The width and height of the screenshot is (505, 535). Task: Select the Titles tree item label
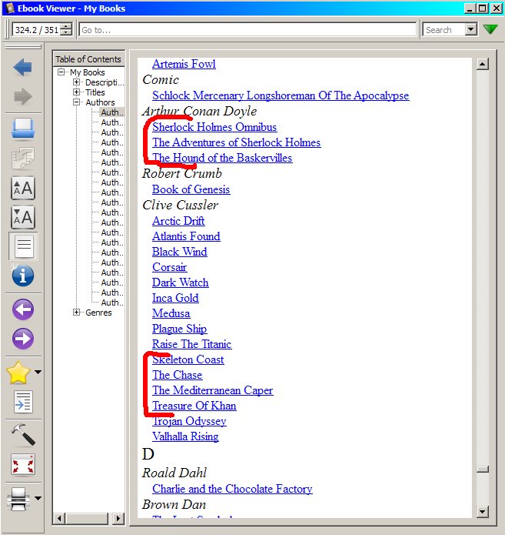click(95, 92)
